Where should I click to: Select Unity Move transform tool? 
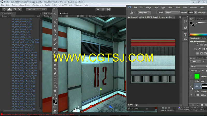tap(9, 9)
